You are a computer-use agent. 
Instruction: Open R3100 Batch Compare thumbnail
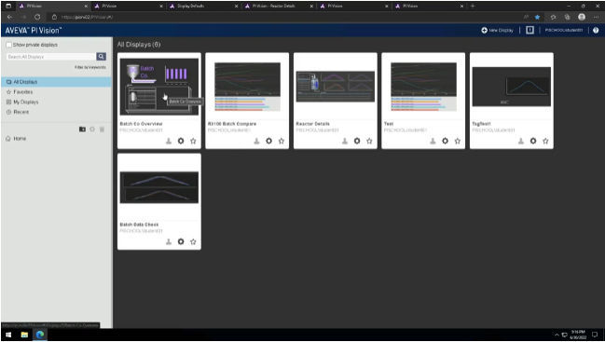click(x=247, y=87)
